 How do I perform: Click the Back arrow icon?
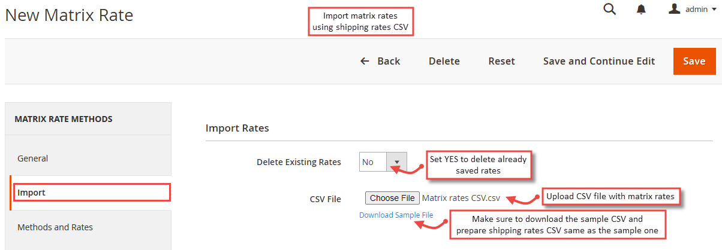click(365, 61)
